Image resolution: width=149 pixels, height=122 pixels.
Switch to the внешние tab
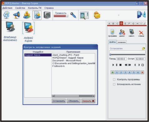122,42
